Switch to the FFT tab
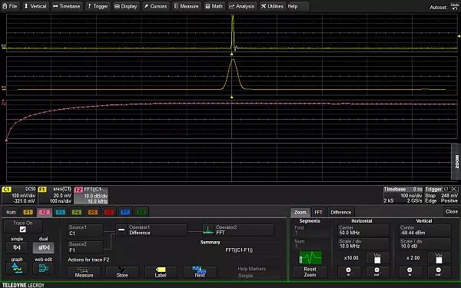 click(x=318, y=212)
